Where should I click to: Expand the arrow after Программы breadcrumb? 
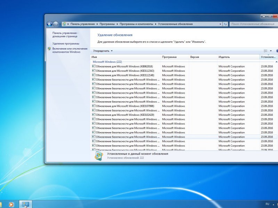(x=117, y=24)
